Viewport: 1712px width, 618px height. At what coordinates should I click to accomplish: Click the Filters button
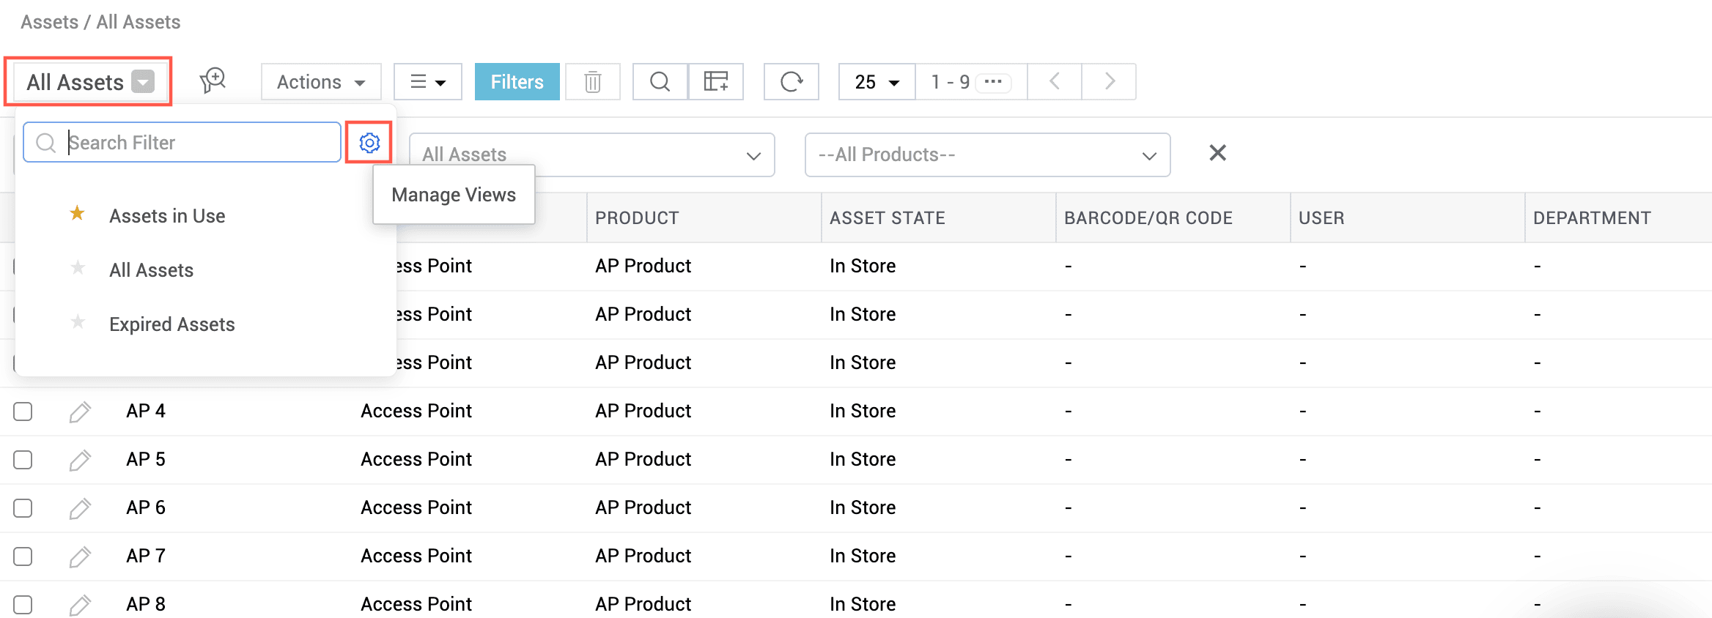(x=517, y=82)
